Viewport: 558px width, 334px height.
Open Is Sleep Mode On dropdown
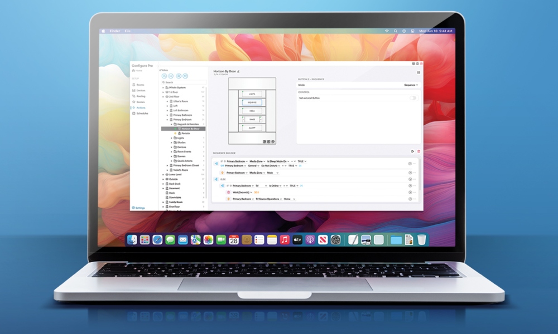[x=278, y=161]
